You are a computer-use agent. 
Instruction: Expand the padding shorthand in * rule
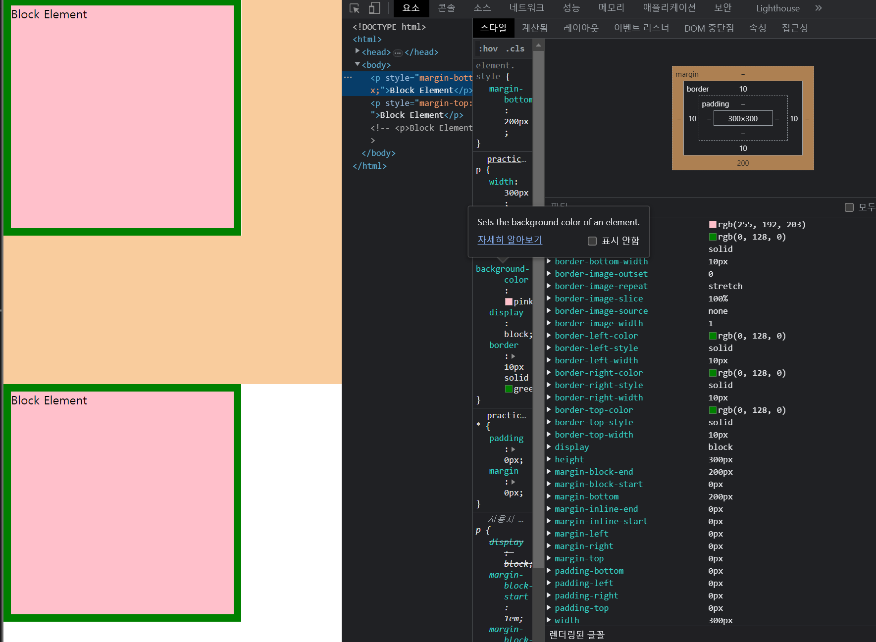(x=514, y=449)
